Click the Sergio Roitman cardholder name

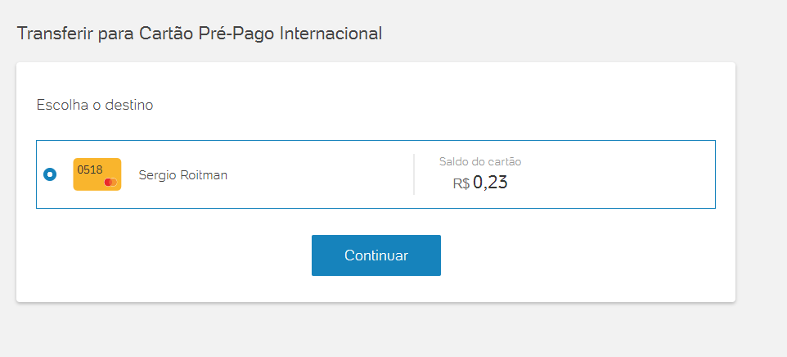183,174
